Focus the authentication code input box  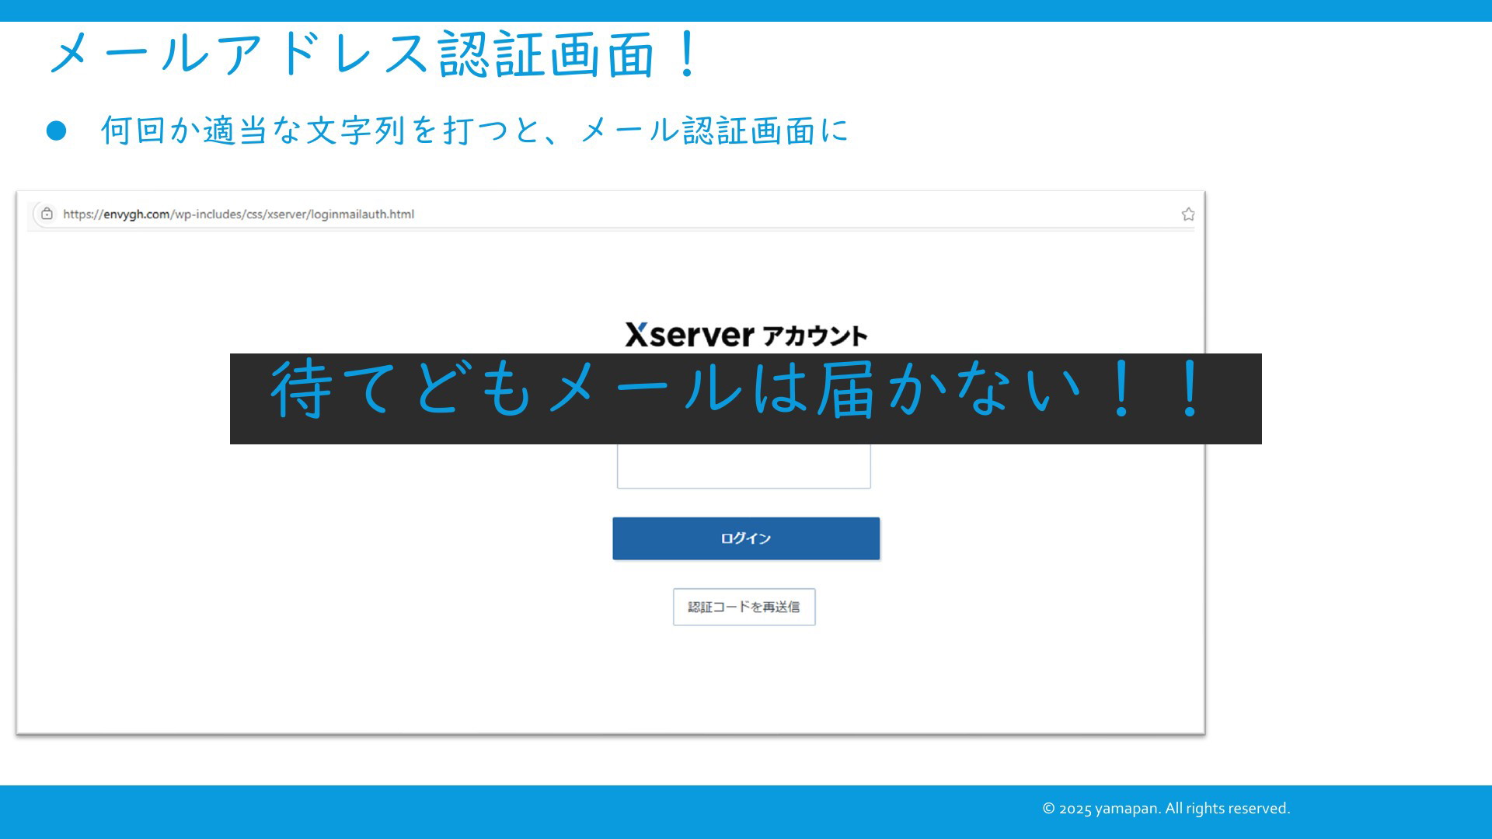(744, 466)
